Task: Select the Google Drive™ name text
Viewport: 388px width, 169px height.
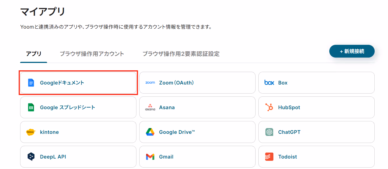Action: click(177, 132)
